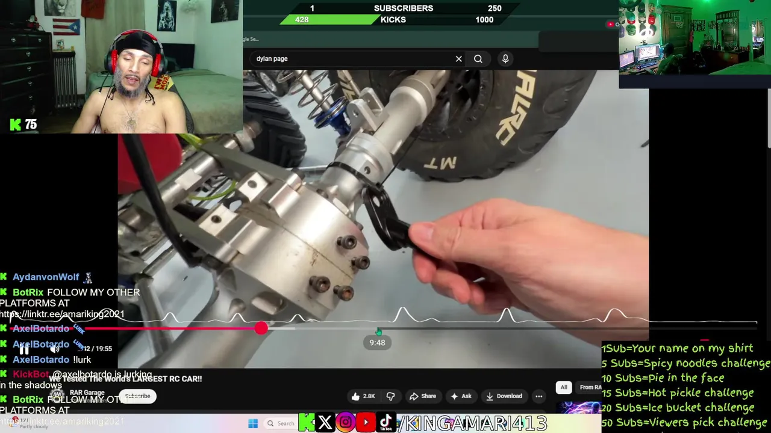Download the video using the Download button
This screenshot has height=433, width=771.
tap(504, 396)
